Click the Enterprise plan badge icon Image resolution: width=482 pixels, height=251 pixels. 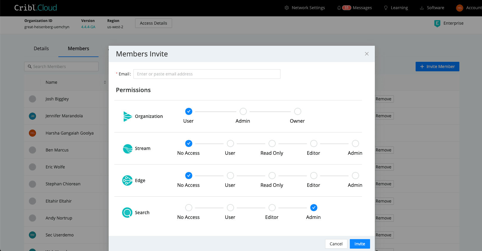pyautogui.click(x=437, y=23)
